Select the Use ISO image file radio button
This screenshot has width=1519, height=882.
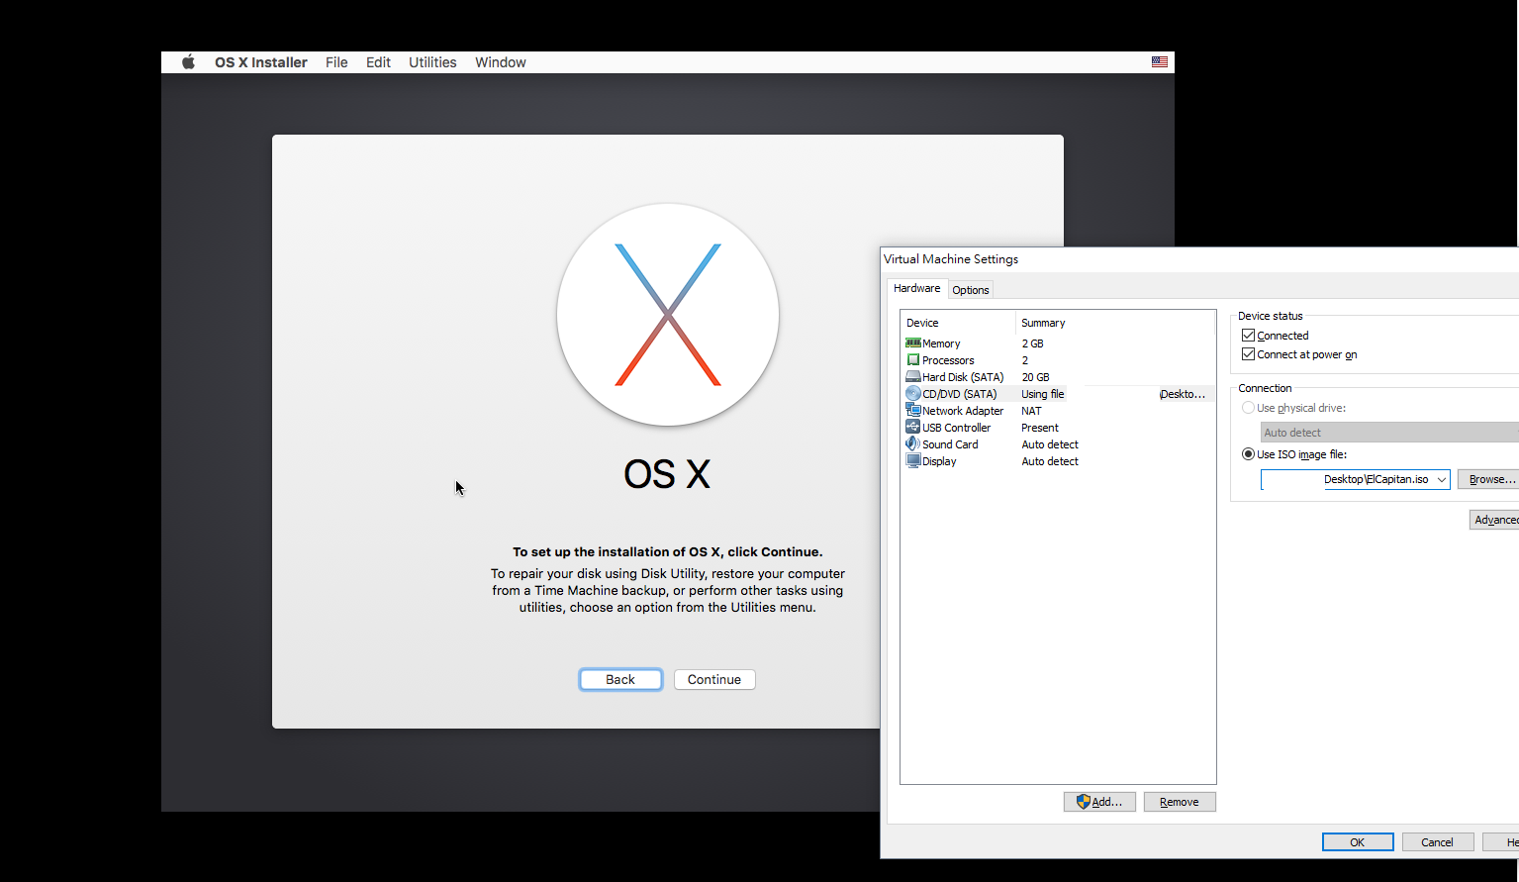tap(1248, 454)
